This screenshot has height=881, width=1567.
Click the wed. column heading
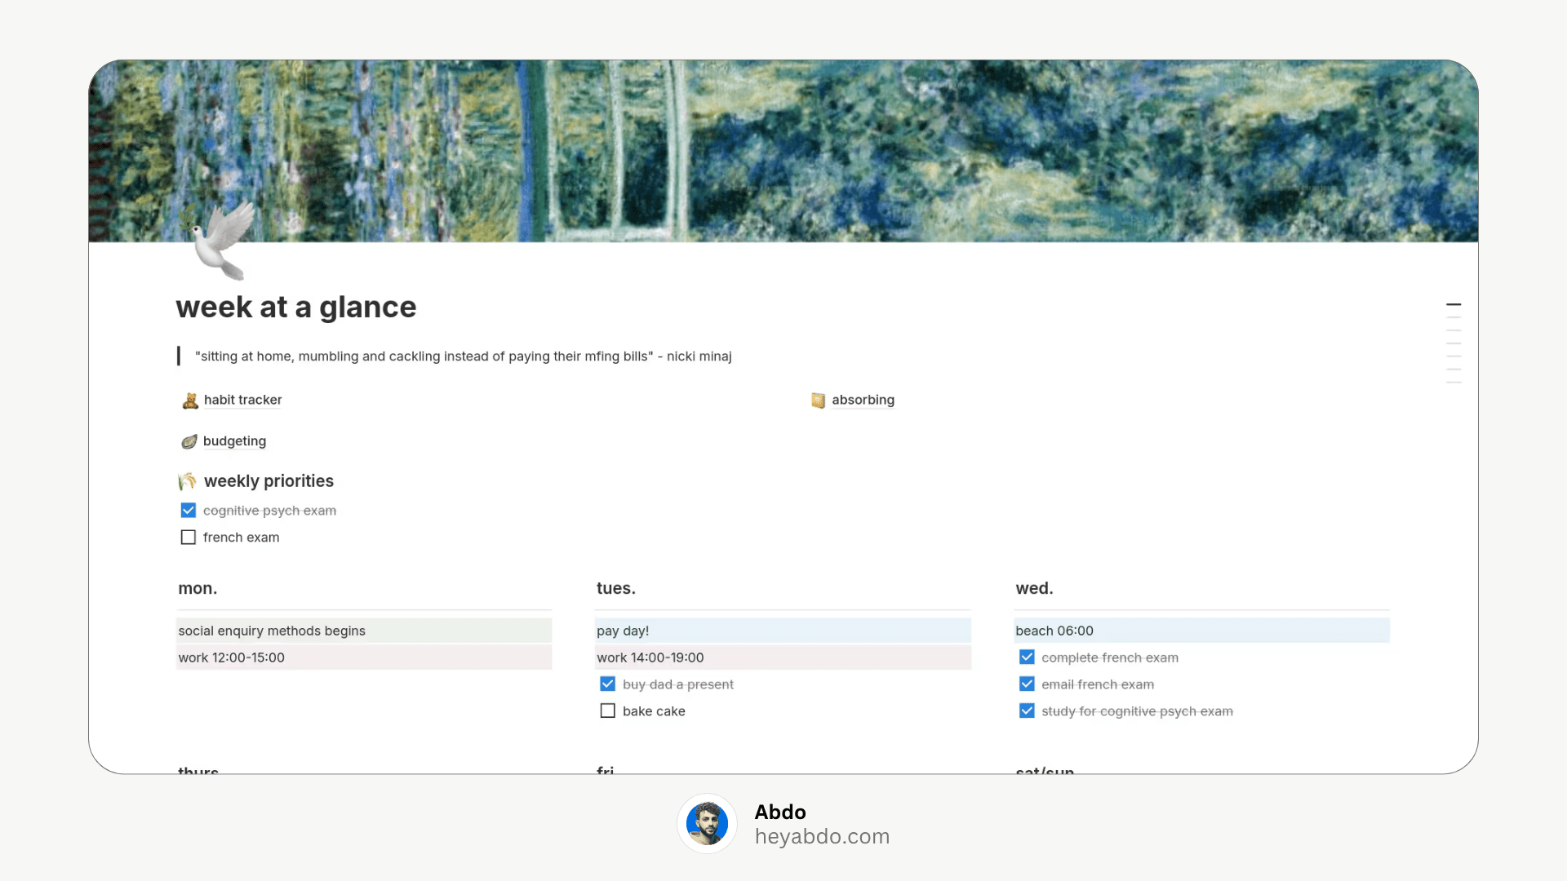tap(1034, 589)
